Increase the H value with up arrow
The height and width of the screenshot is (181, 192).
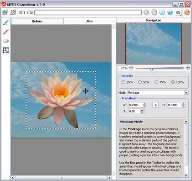click(183, 104)
